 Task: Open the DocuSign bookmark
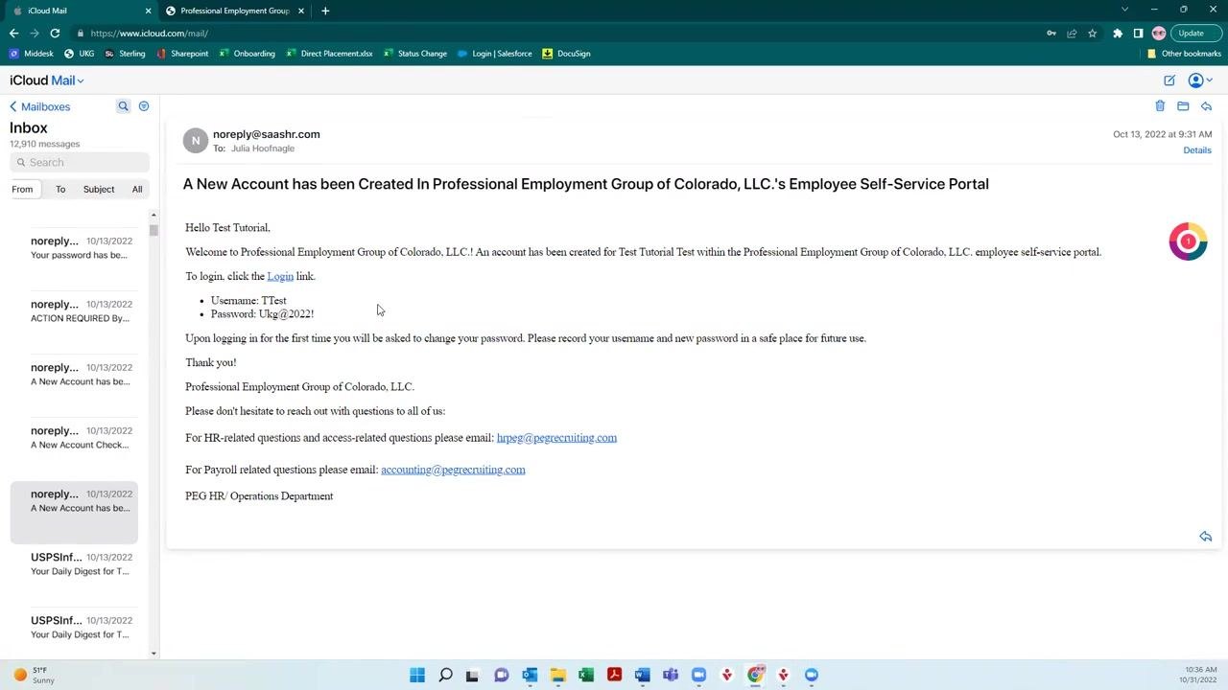[566, 54]
